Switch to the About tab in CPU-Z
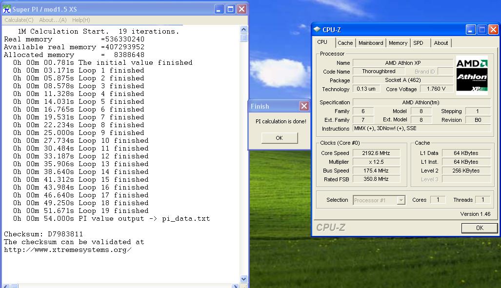The width and height of the screenshot is (501, 288). pyautogui.click(x=441, y=43)
